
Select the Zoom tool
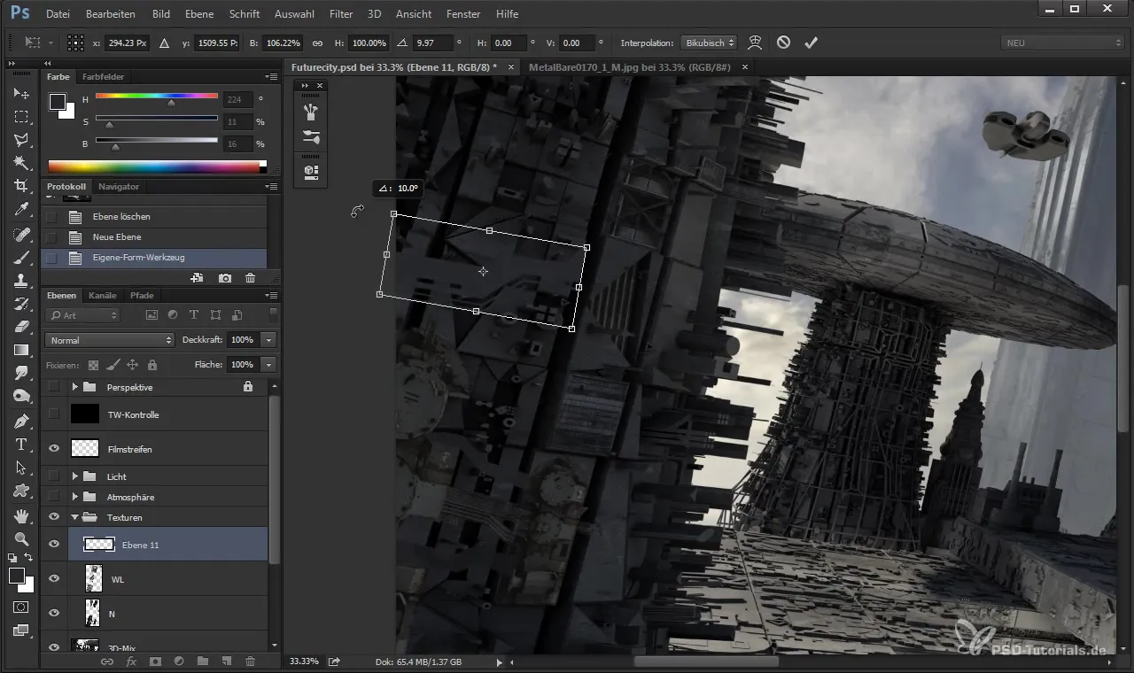pos(21,538)
